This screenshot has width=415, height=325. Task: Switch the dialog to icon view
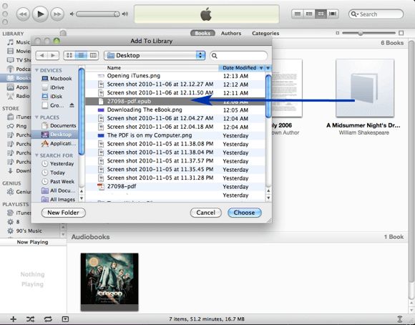tap(69, 55)
